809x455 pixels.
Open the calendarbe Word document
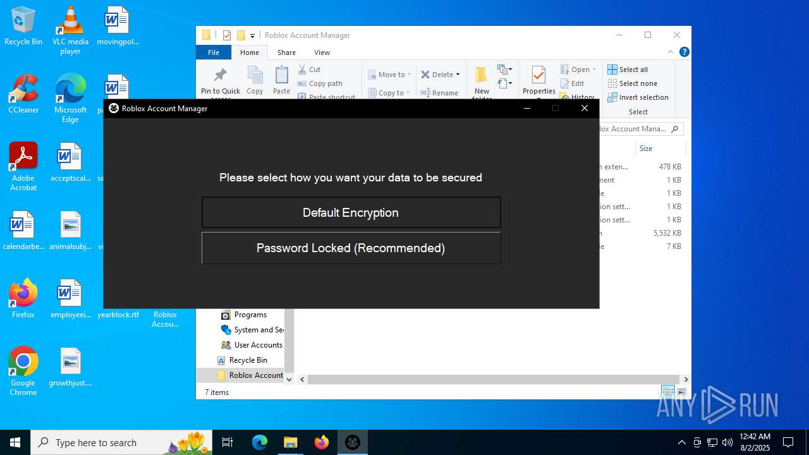23,231
